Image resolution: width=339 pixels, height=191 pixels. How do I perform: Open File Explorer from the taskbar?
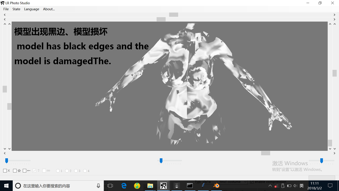point(150,186)
